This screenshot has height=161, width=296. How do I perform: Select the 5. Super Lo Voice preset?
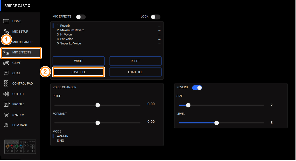[69, 43]
